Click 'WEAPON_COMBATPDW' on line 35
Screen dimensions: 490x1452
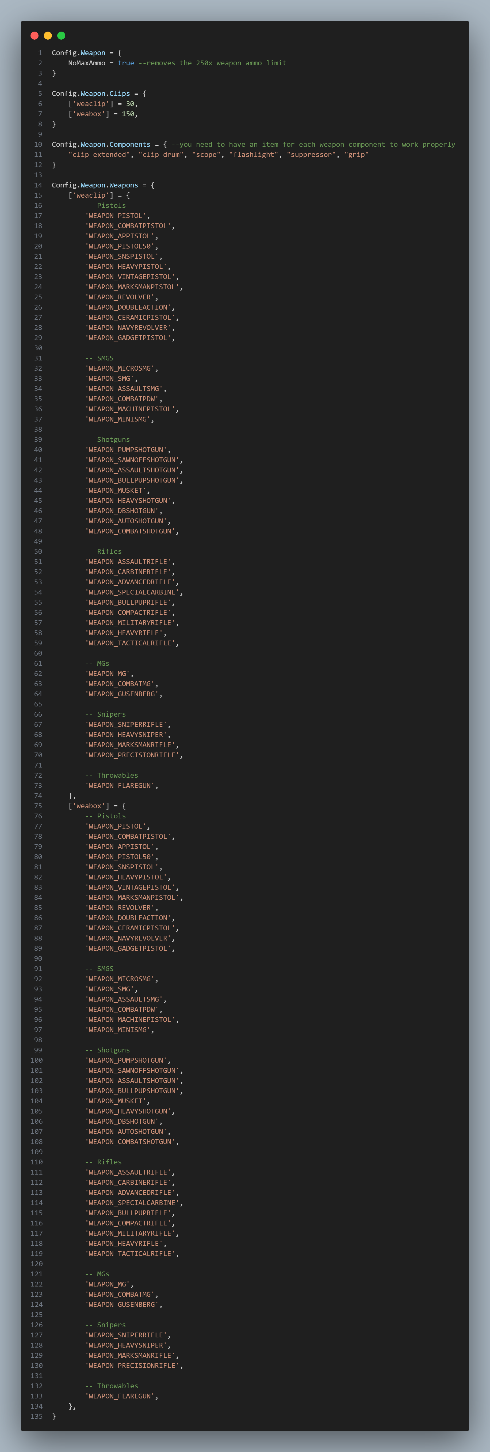(x=122, y=398)
